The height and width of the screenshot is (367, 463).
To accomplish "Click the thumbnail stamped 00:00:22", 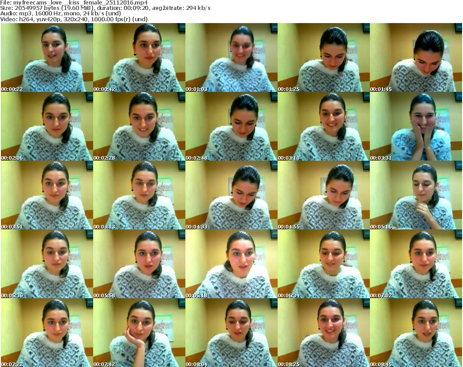I will point(47,57).
